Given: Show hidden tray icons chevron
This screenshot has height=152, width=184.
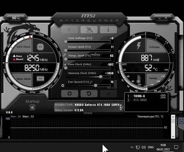Looking at the screenshot, I should [132, 147].
